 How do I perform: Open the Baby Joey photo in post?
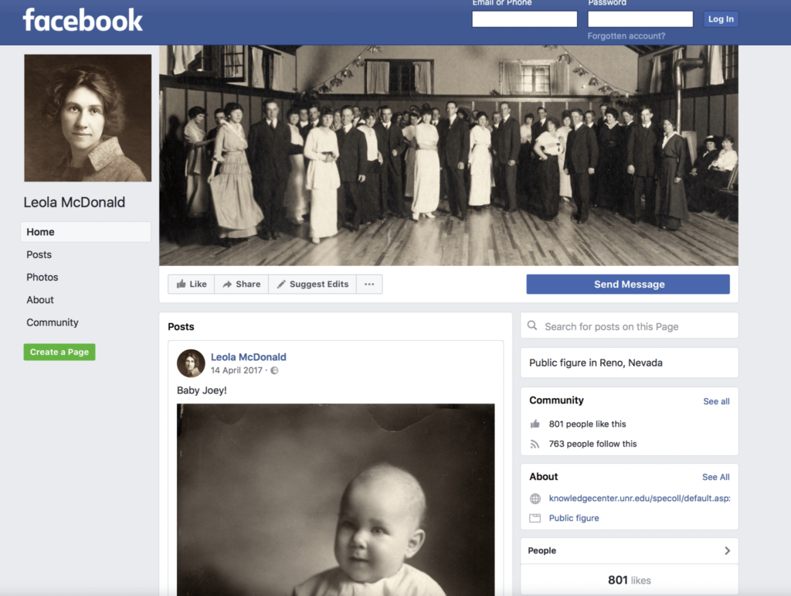[335, 499]
